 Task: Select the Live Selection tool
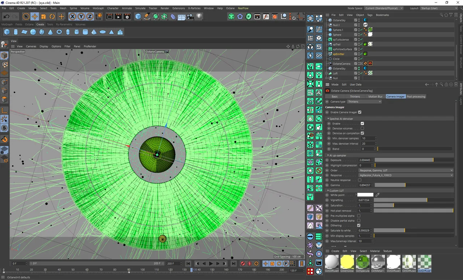[26, 16]
